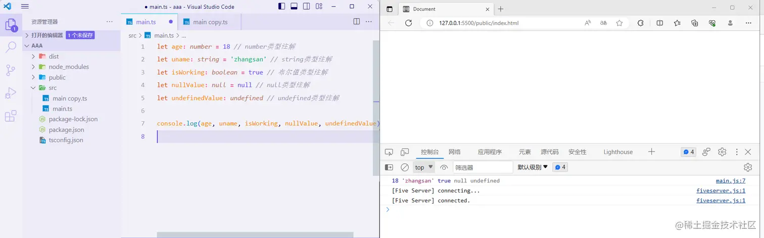Image resolution: width=764 pixels, height=238 pixels.
Task: Open Source Control view in VS Code
Action: click(x=11, y=70)
